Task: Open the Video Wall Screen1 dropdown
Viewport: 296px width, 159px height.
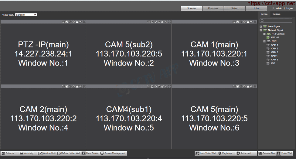Action: [x=26, y=15]
